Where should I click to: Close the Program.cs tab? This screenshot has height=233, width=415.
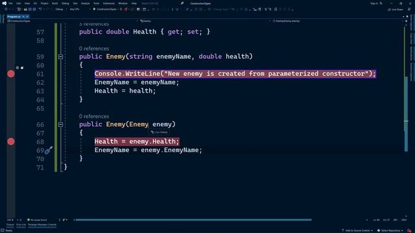tap(27, 17)
